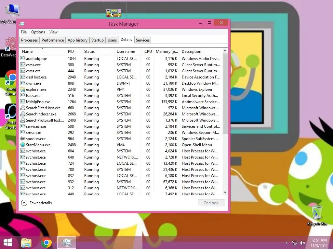Select the csrss.exe row with PID 444
This screenshot has width=333, height=249.
click(120, 71)
